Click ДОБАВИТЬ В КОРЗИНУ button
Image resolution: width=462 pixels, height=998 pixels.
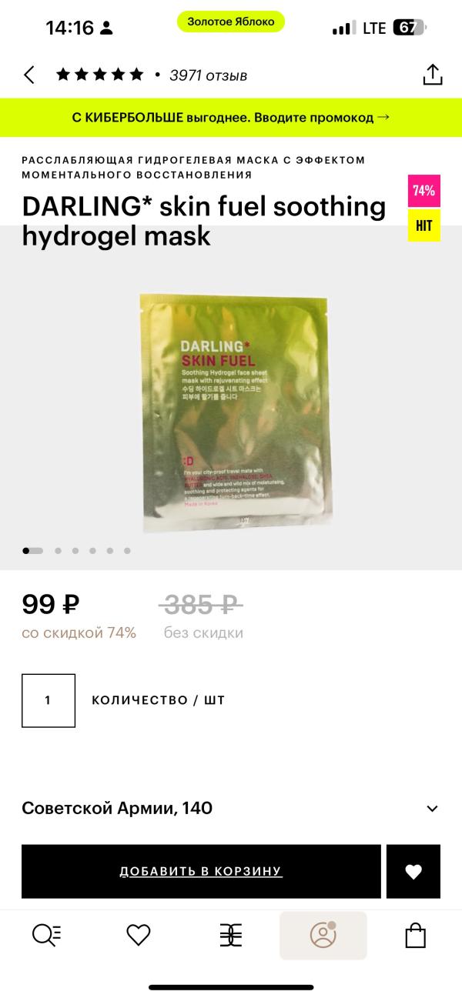(201, 871)
